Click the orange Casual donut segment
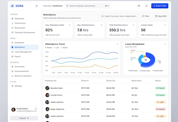The image size is (178, 122). point(144,56)
